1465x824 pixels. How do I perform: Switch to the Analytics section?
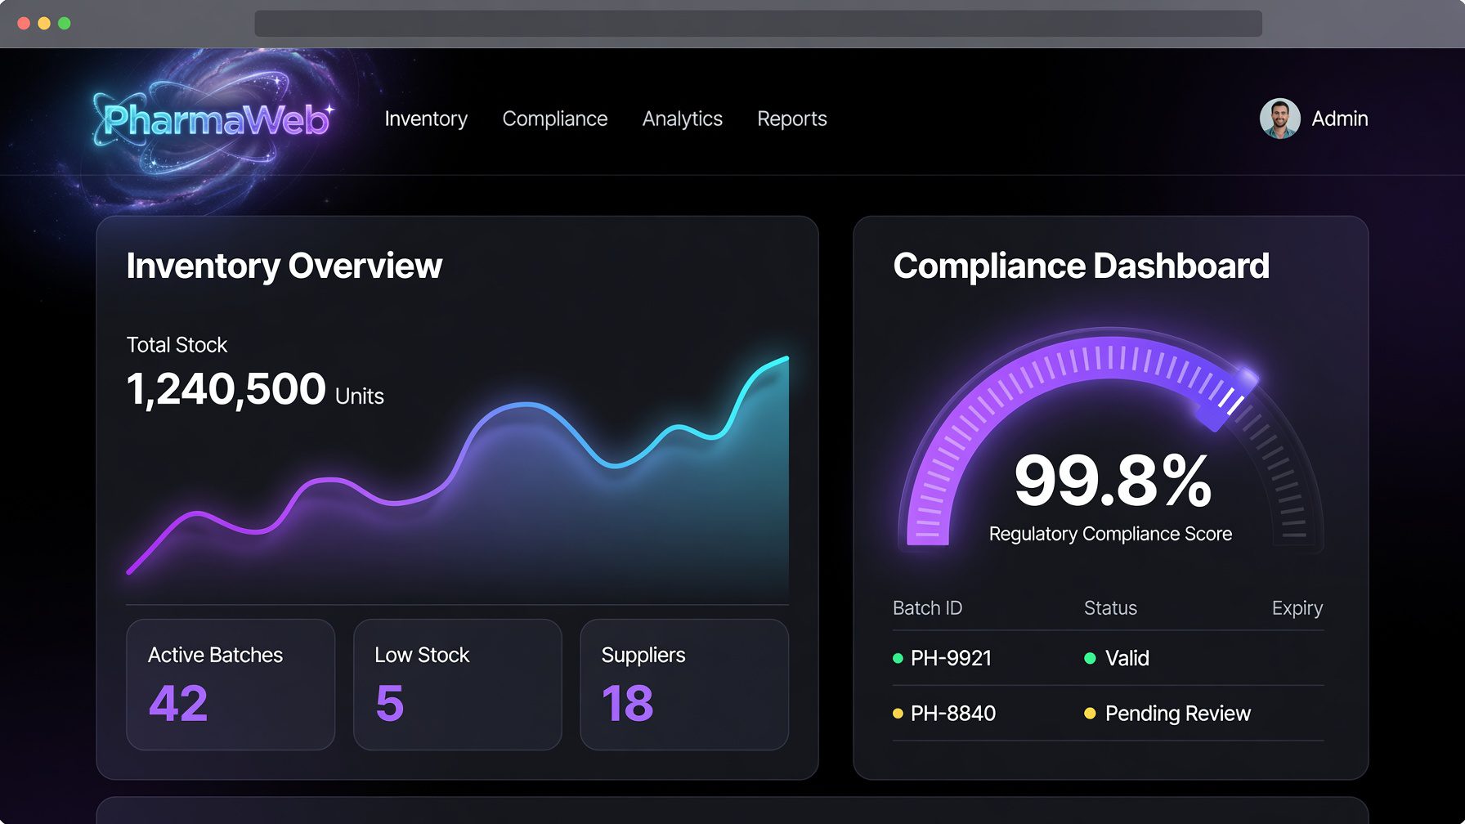coord(683,119)
